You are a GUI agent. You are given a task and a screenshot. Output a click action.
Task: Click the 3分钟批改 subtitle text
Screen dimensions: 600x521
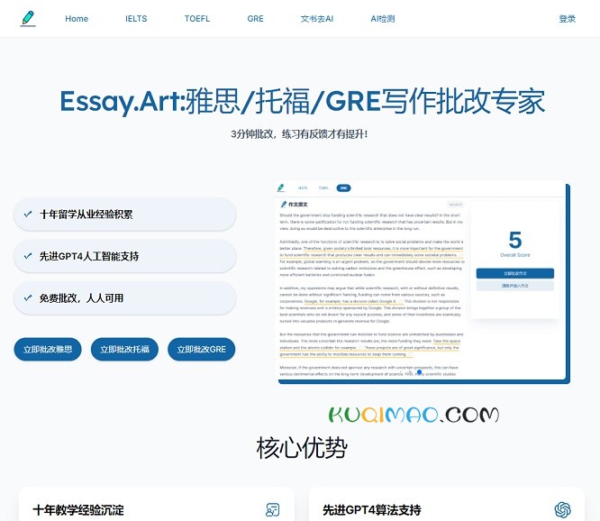[300, 134]
